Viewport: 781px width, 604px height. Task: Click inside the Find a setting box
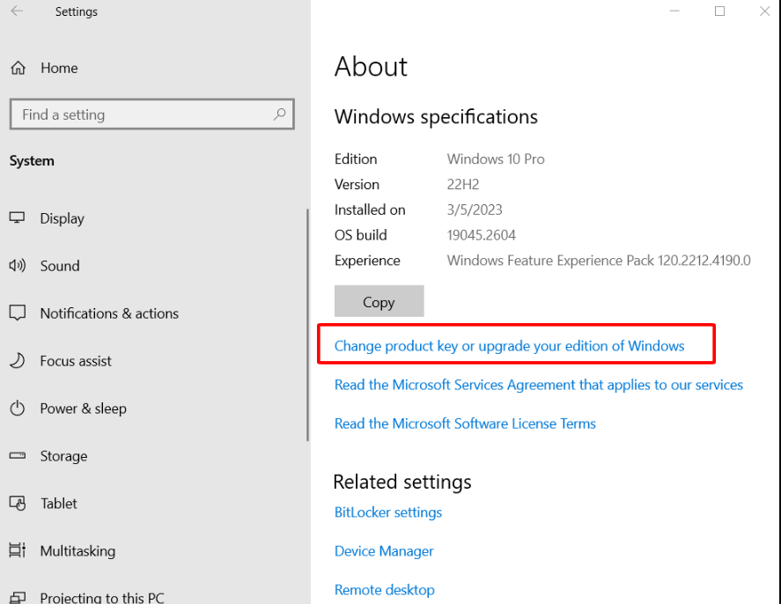point(141,114)
